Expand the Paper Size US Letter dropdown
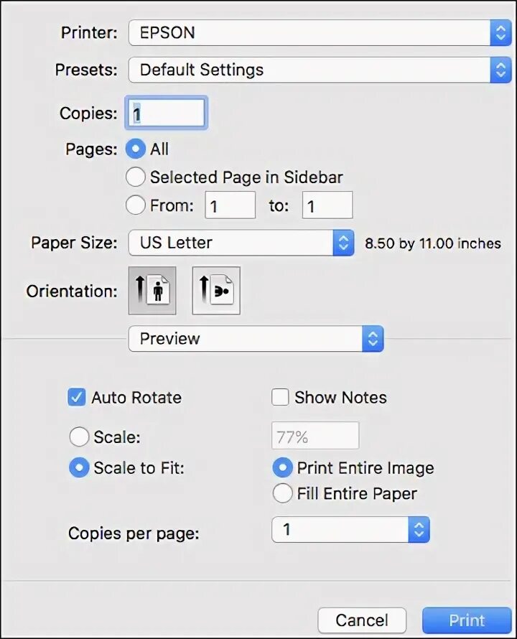 241,243
